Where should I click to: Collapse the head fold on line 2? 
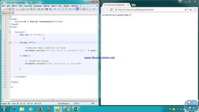click(10, 19)
